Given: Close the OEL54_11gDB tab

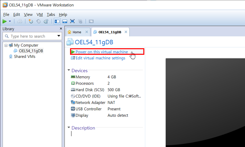Looking at the screenshot, I should point(126,32).
